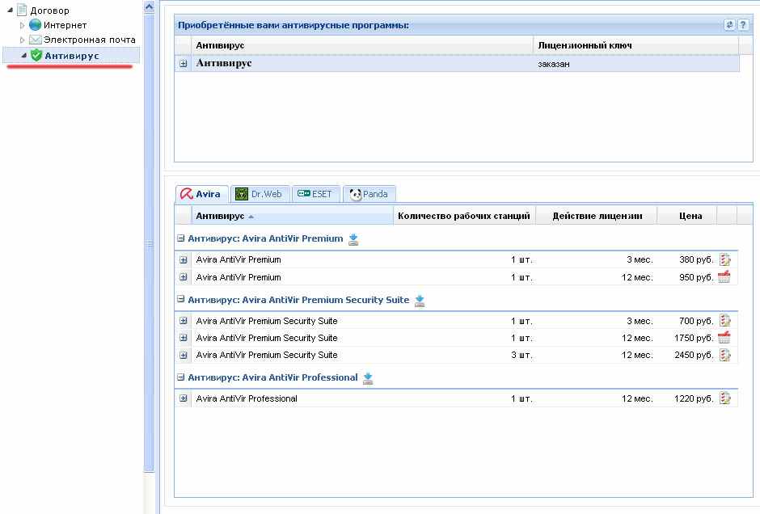Viewport: 760px width, 514px height.
Task: Expand the Avira AntiVir Professional product row
Action: tap(184, 398)
